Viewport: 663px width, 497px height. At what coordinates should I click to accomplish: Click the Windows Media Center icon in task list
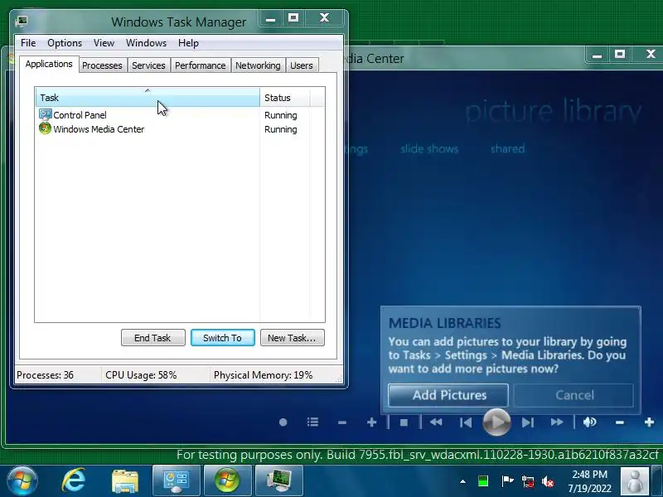(45, 128)
